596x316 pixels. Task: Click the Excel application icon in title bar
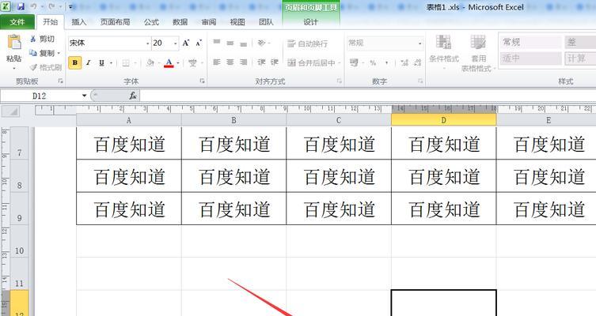point(6,6)
